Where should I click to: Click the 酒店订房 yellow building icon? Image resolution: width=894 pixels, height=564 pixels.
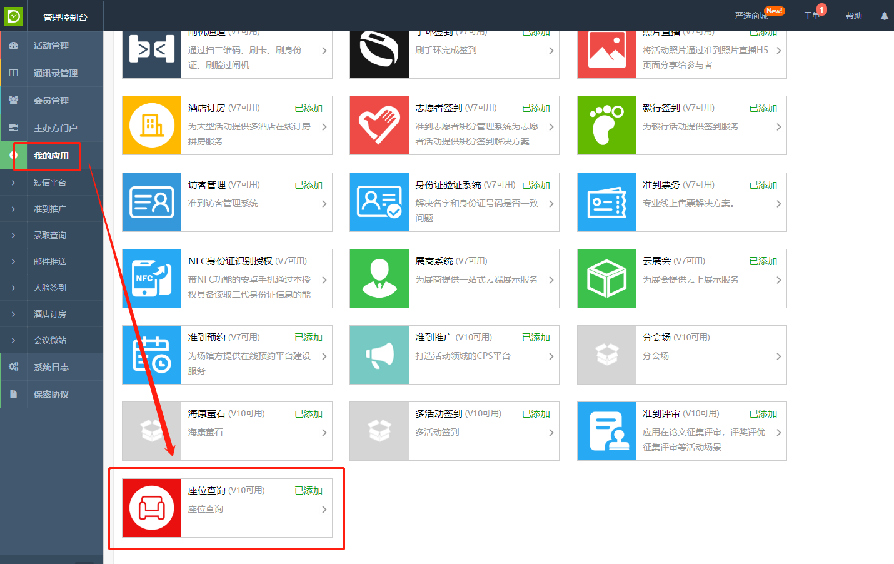[x=152, y=126]
